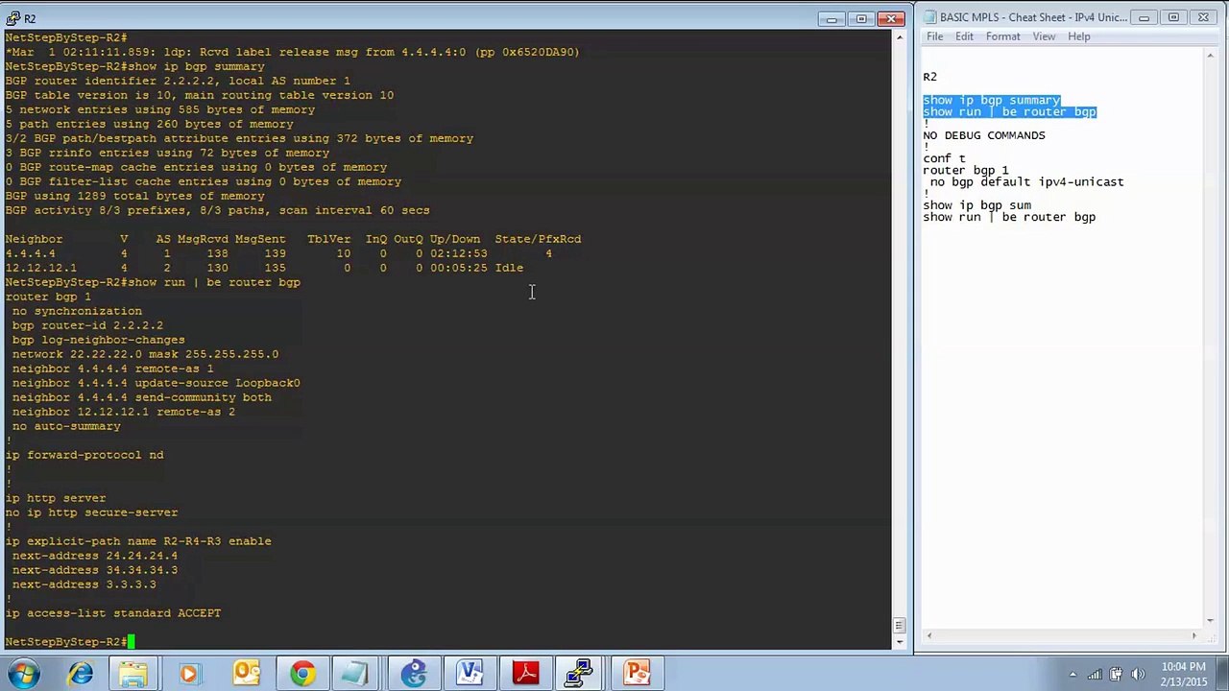1229x691 pixels.
Task: Click the 'show ip bgp sum' line in Notepad
Action: coord(977,205)
